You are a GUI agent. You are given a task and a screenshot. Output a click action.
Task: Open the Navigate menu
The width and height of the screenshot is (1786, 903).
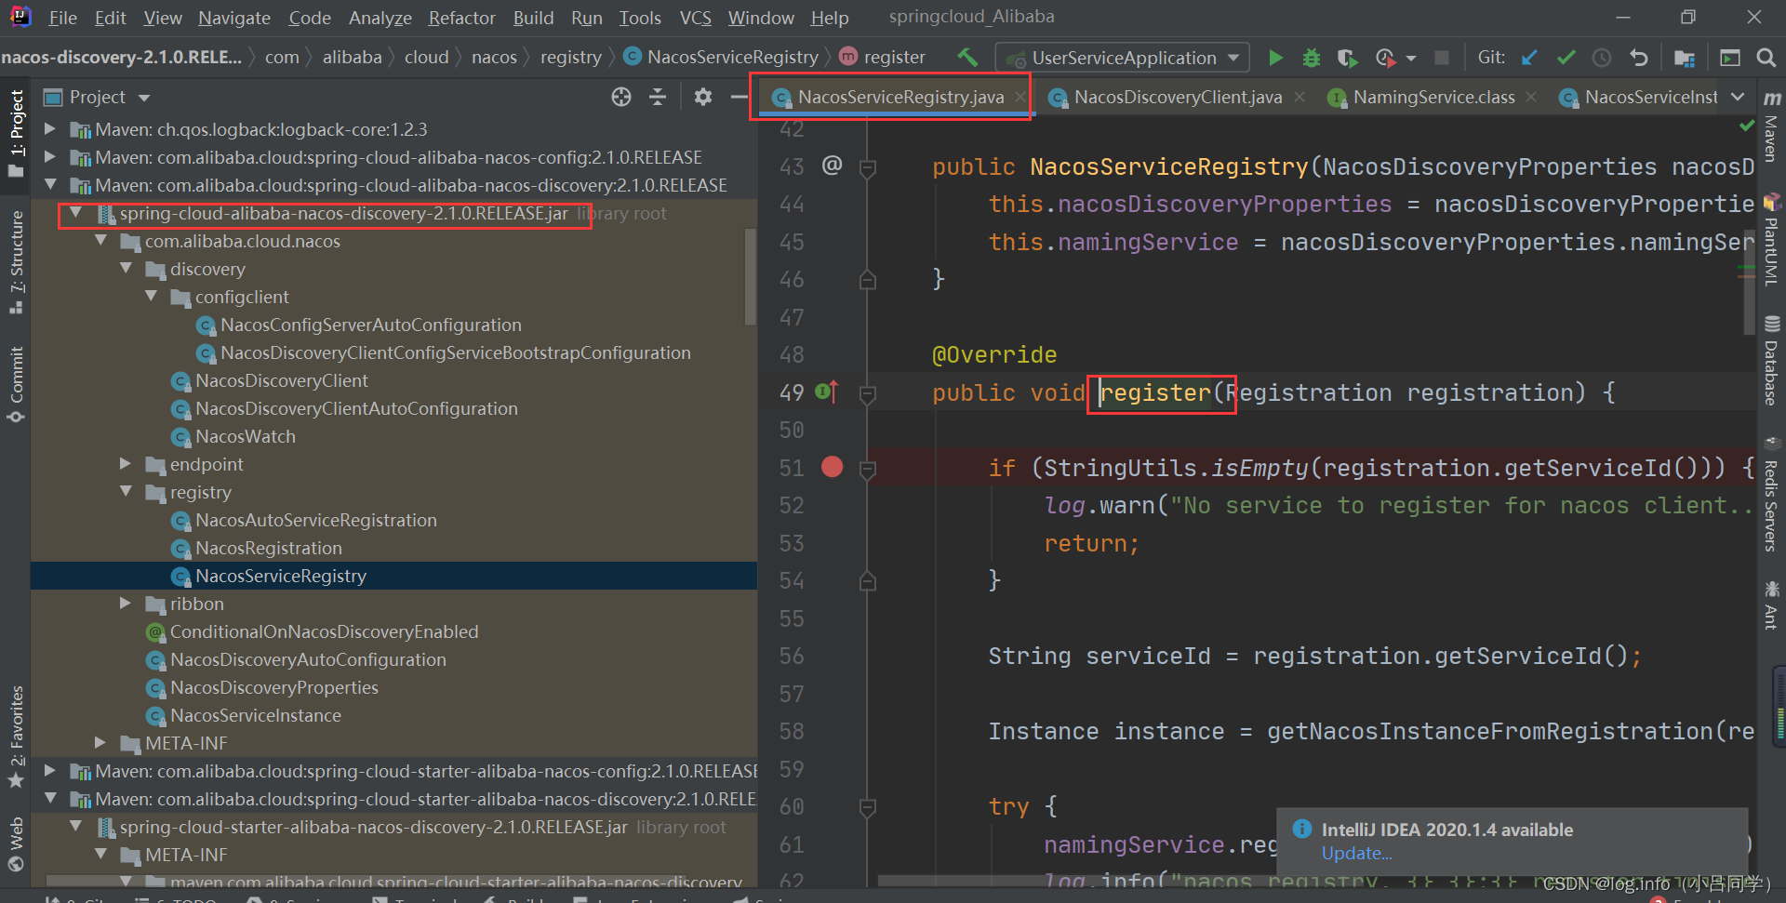pyautogui.click(x=233, y=18)
